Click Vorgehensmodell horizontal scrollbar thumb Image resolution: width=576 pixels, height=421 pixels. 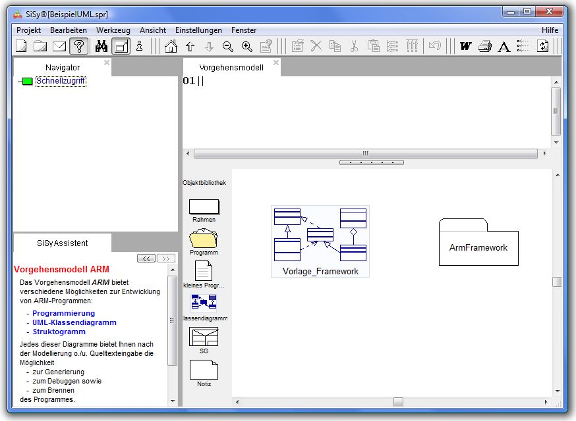pyautogui.click(x=366, y=153)
